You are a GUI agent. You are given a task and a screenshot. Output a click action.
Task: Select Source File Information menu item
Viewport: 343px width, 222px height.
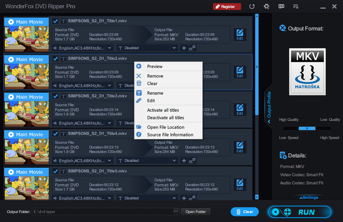tap(168, 135)
